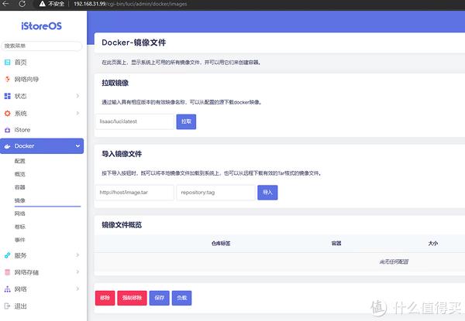Click the 状态 status grid icon
This screenshot has height=321, width=465.
click(x=8, y=96)
